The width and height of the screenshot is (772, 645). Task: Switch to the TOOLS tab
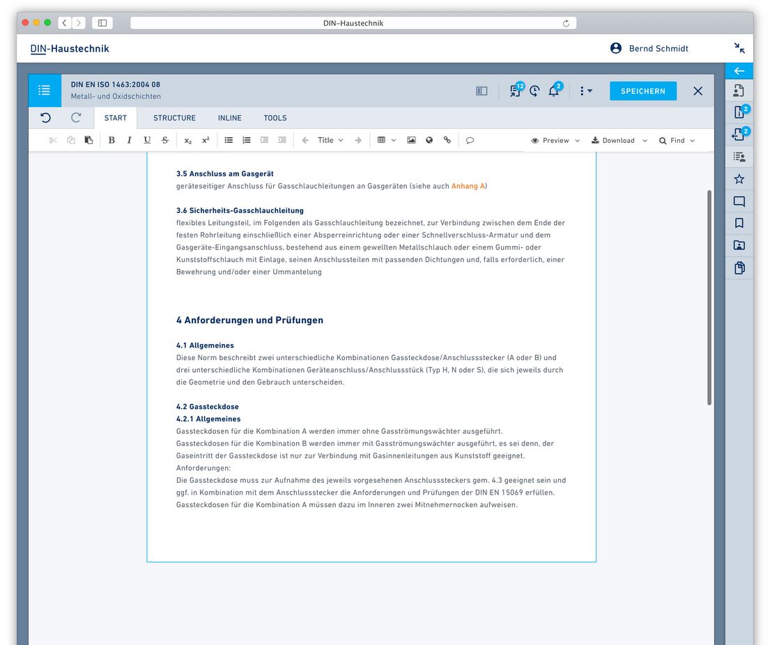[x=275, y=118]
